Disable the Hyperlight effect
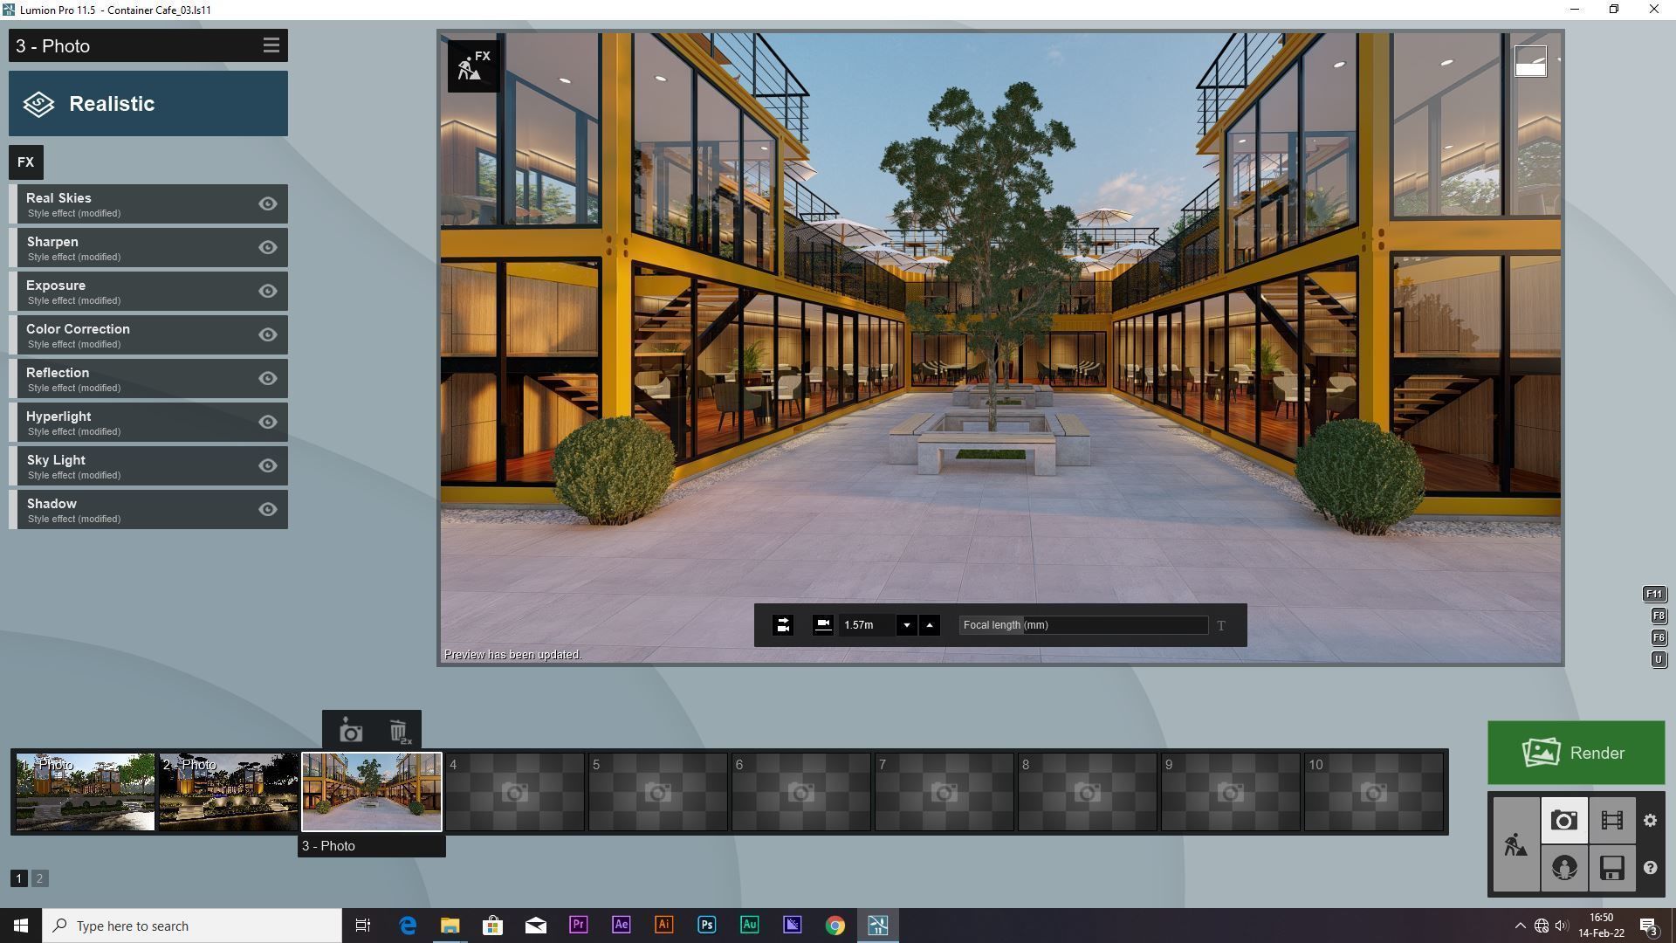 268,423
